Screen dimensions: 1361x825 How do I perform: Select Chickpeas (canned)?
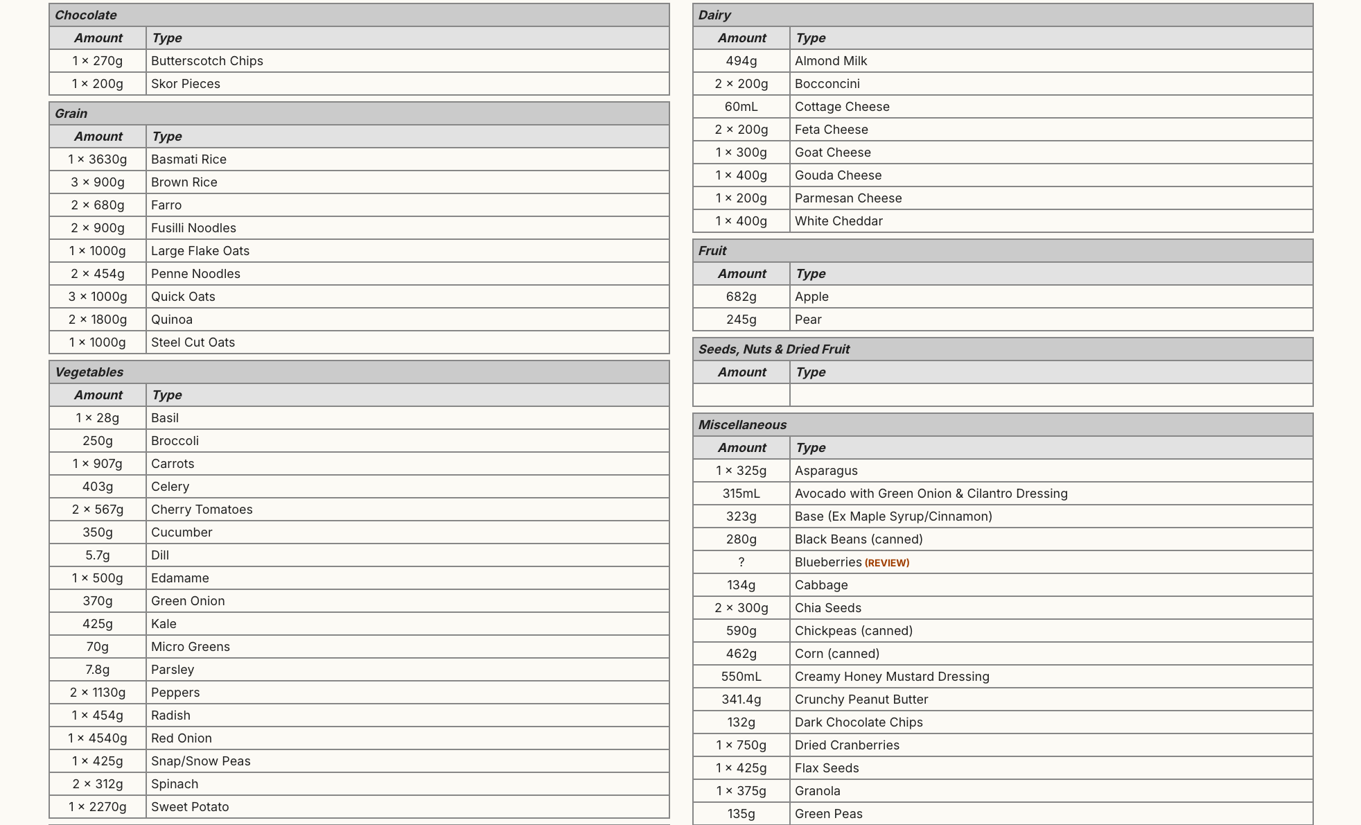tap(1003, 631)
